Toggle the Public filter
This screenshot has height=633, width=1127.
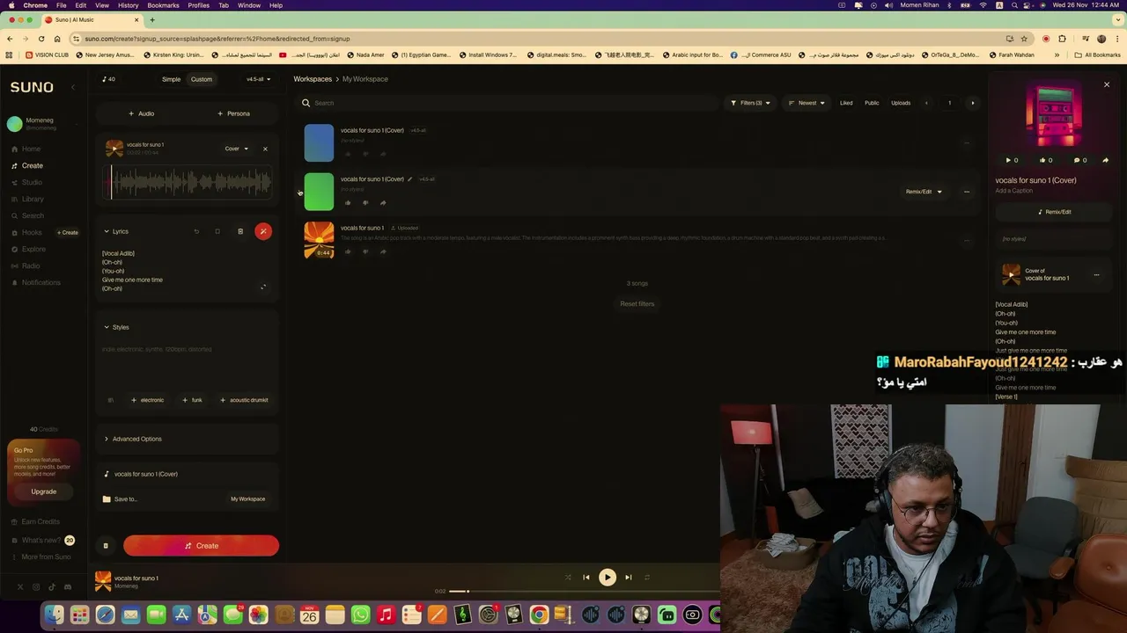click(x=872, y=103)
